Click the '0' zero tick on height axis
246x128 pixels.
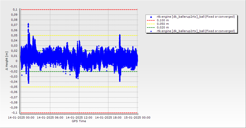[x=17, y=61]
